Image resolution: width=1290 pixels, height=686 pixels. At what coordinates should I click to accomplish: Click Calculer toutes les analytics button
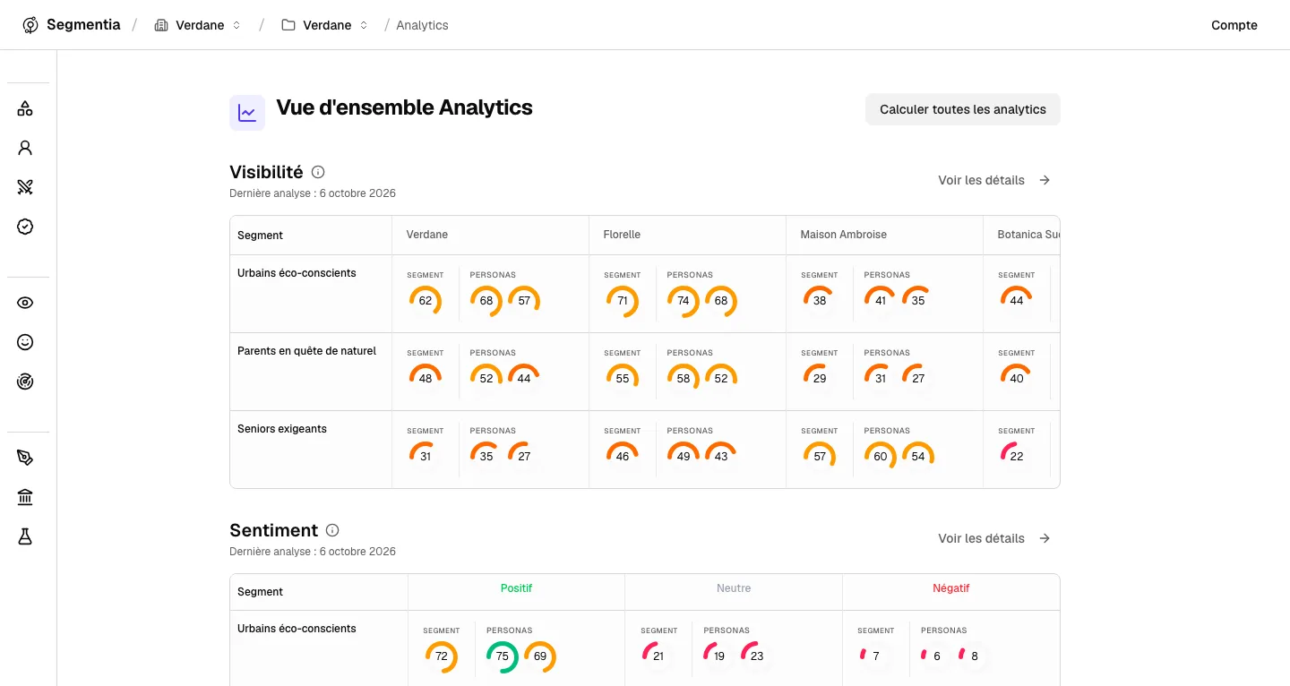pos(963,109)
